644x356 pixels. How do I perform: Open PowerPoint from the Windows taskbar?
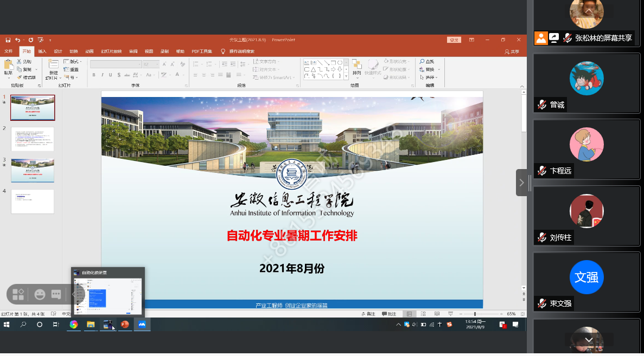click(x=125, y=325)
